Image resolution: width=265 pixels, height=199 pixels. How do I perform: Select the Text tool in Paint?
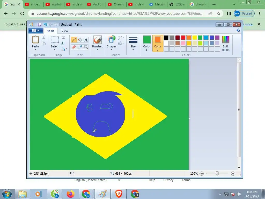86,40
